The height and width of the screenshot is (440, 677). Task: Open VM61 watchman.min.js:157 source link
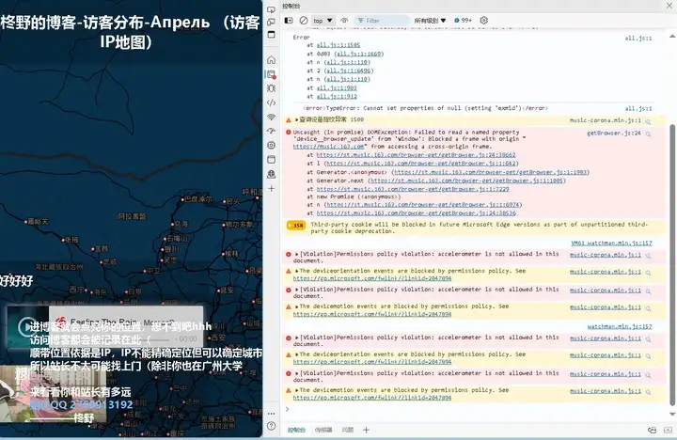pos(611,244)
